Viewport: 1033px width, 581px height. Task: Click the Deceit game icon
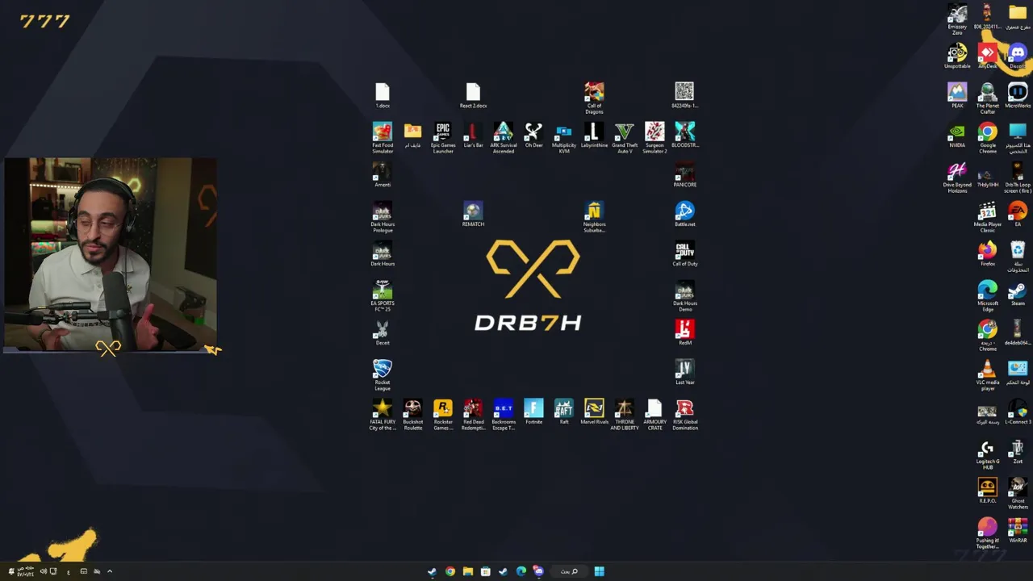(x=383, y=332)
